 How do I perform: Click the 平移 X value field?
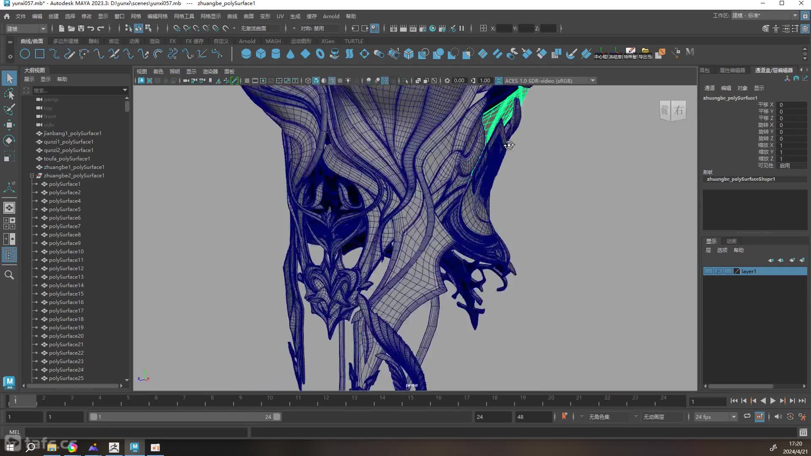[792, 105]
